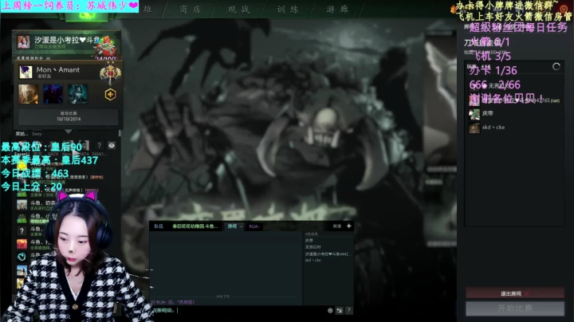Select 庆帝 in chat member list
Viewport: 574px width, 322px height.
[x=309, y=241]
